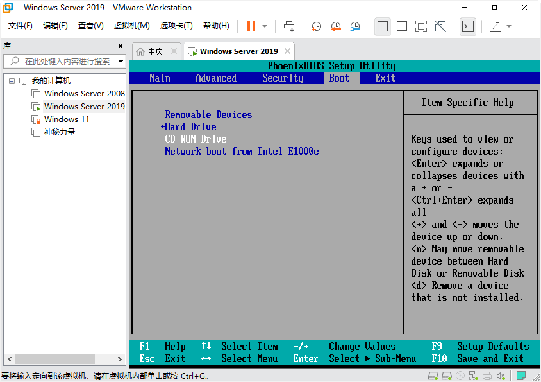Click the send Ctrl+Alt+Del icon
This screenshot has height=382, width=541.
click(289, 26)
